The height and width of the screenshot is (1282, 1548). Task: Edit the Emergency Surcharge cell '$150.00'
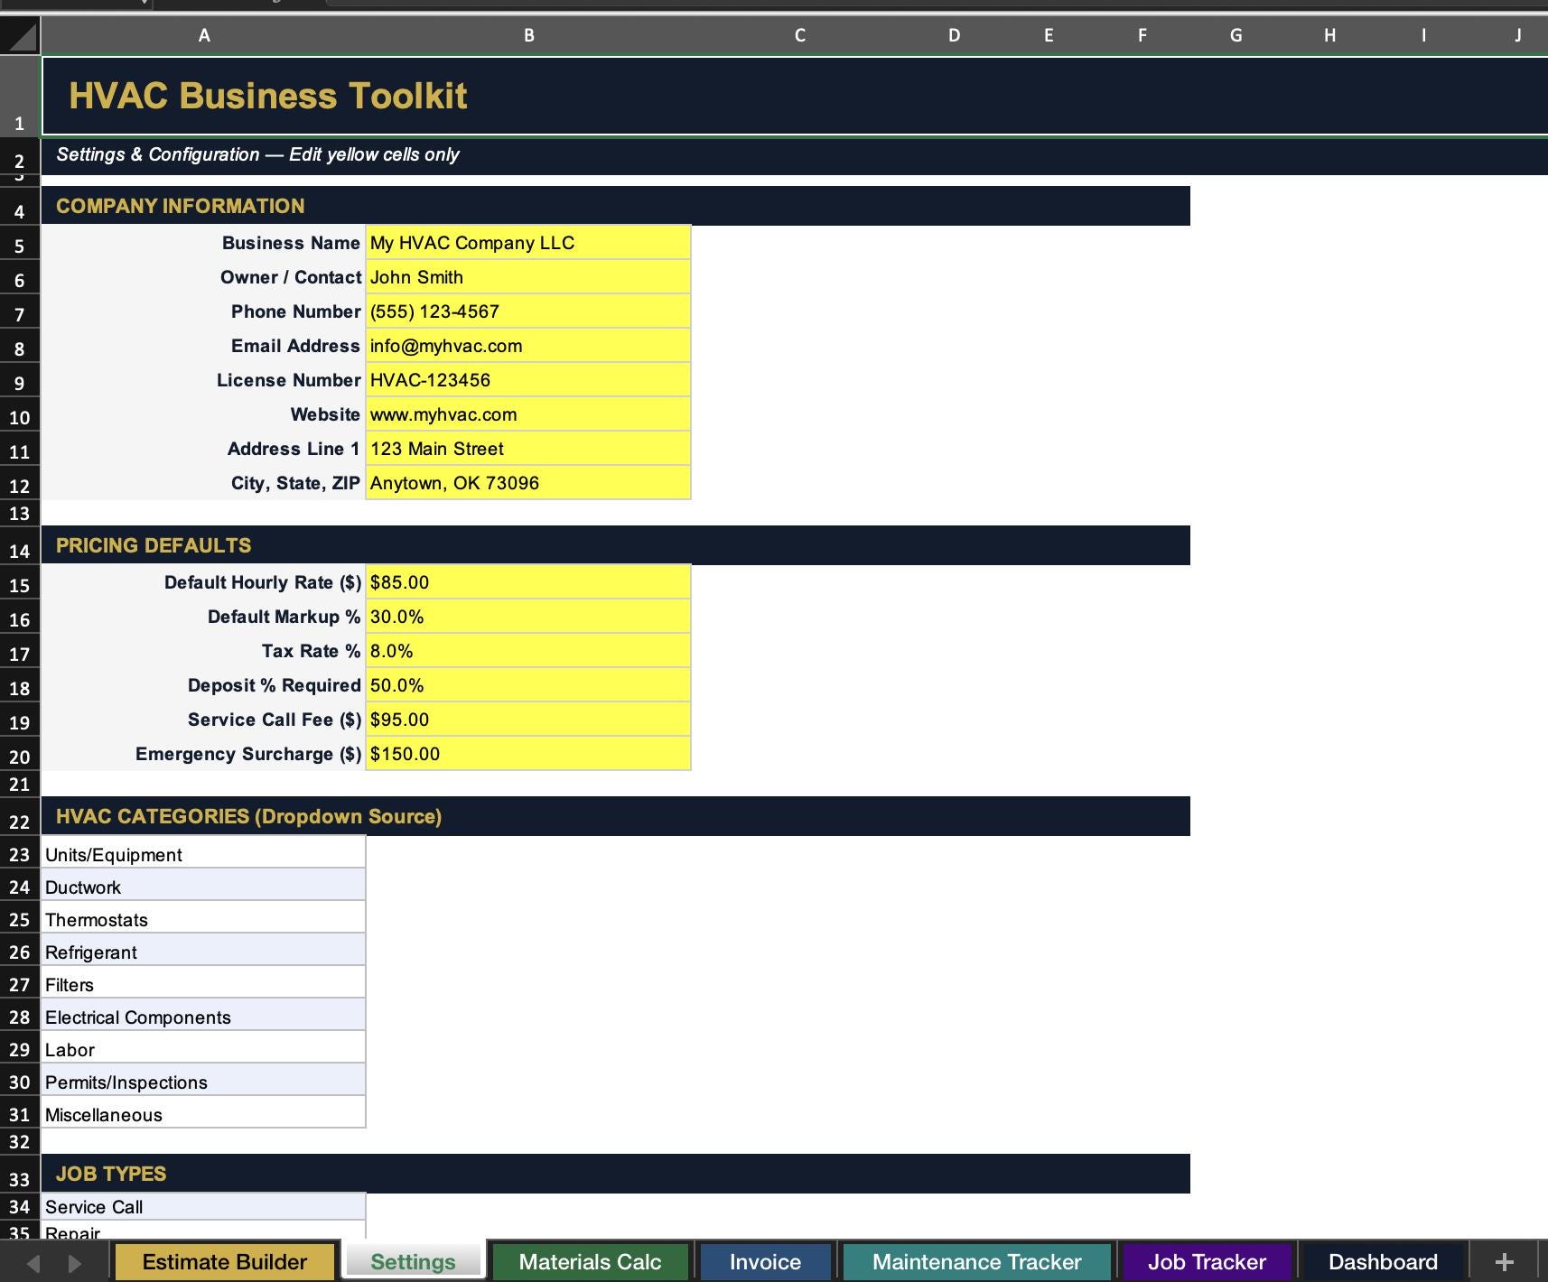click(528, 754)
